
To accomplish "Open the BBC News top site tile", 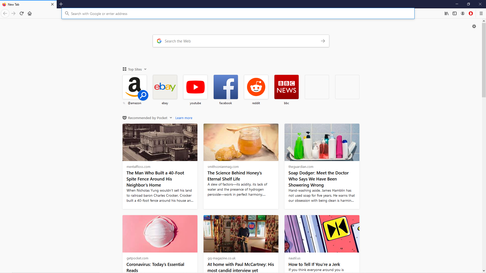I will (286, 87).
